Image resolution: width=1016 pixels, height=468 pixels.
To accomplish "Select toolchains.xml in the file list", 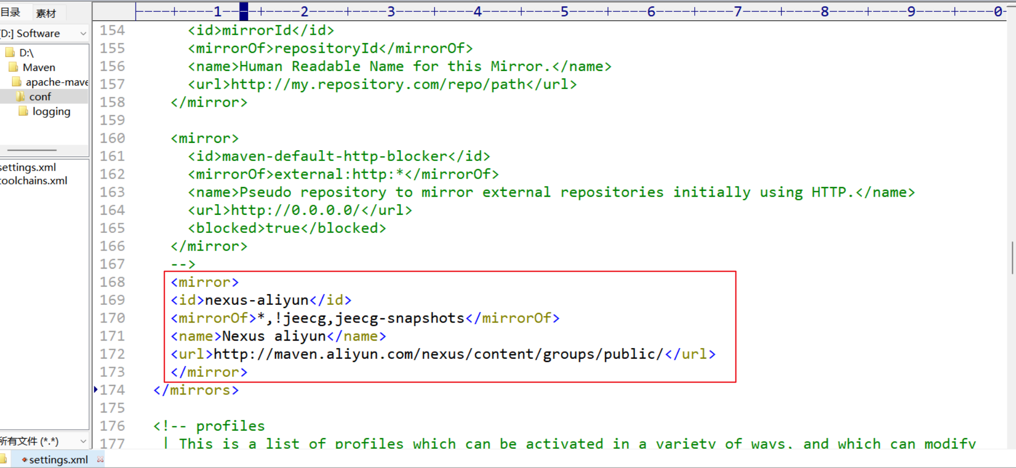I will point(34,181).
